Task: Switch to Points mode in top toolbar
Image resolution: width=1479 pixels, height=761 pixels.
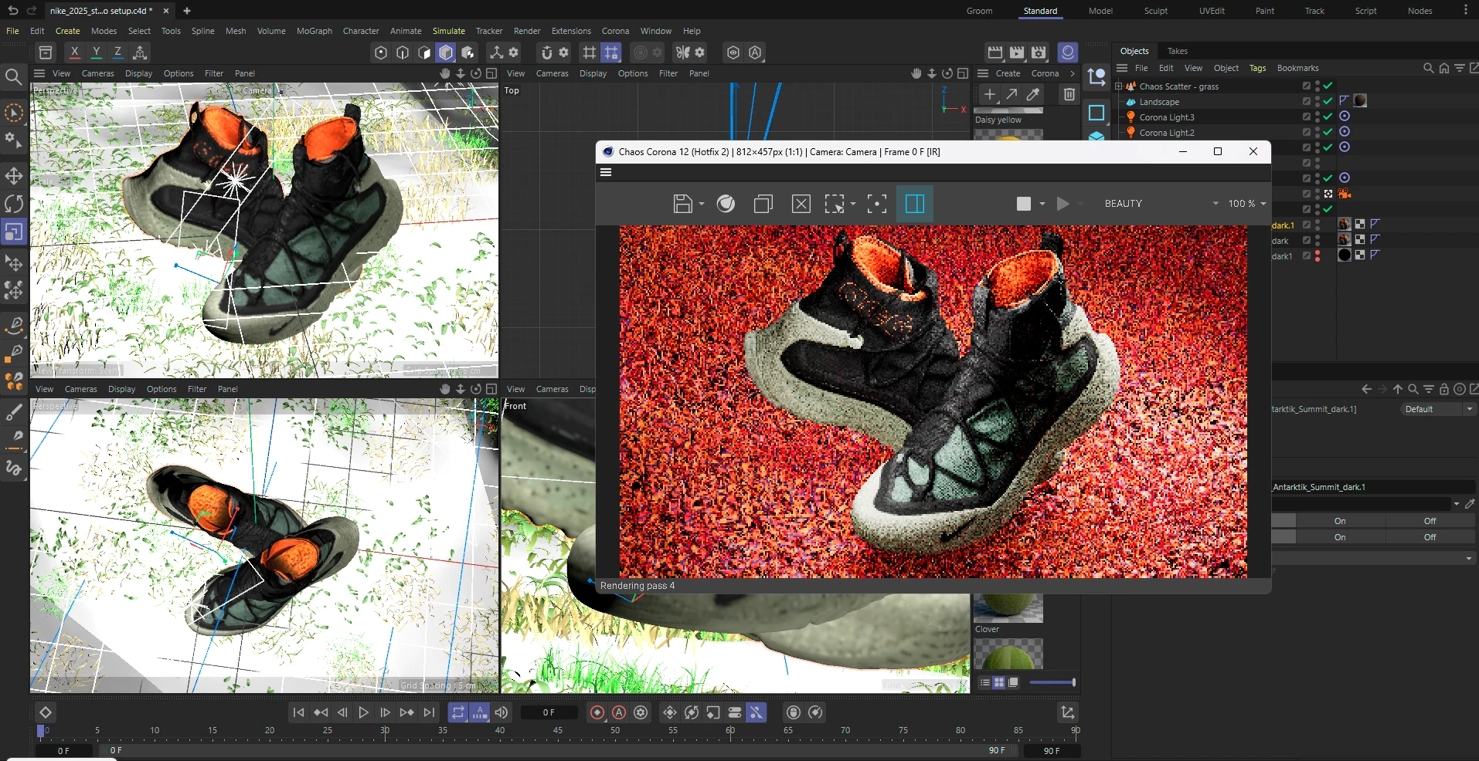Action: coord(380,52)
